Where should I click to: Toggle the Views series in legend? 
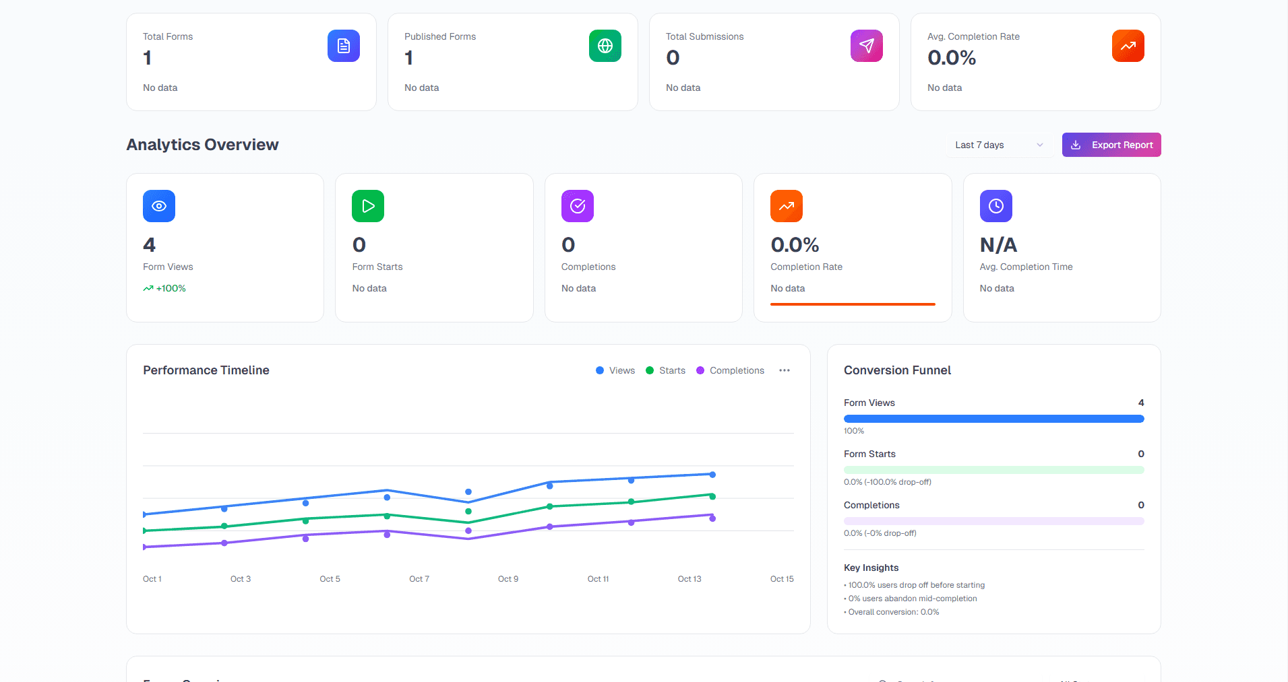pyautogui.click(x=615, y=370)
